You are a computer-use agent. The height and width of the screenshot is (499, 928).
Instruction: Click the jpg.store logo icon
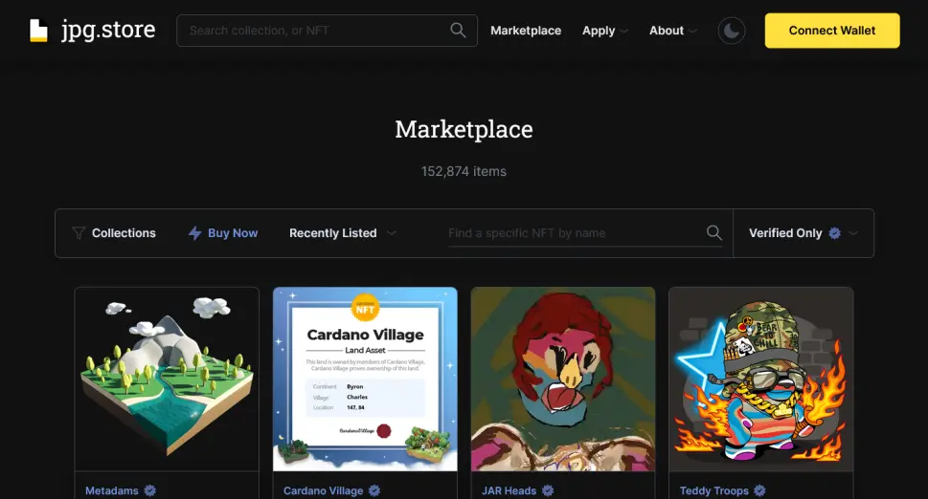tap(38, 31)
